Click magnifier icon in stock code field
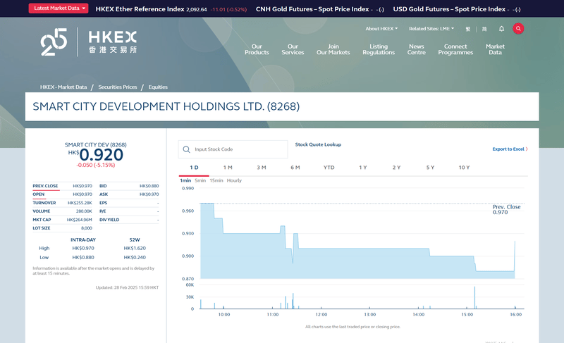This screenshot has width=564, height=343. [186, 149]
